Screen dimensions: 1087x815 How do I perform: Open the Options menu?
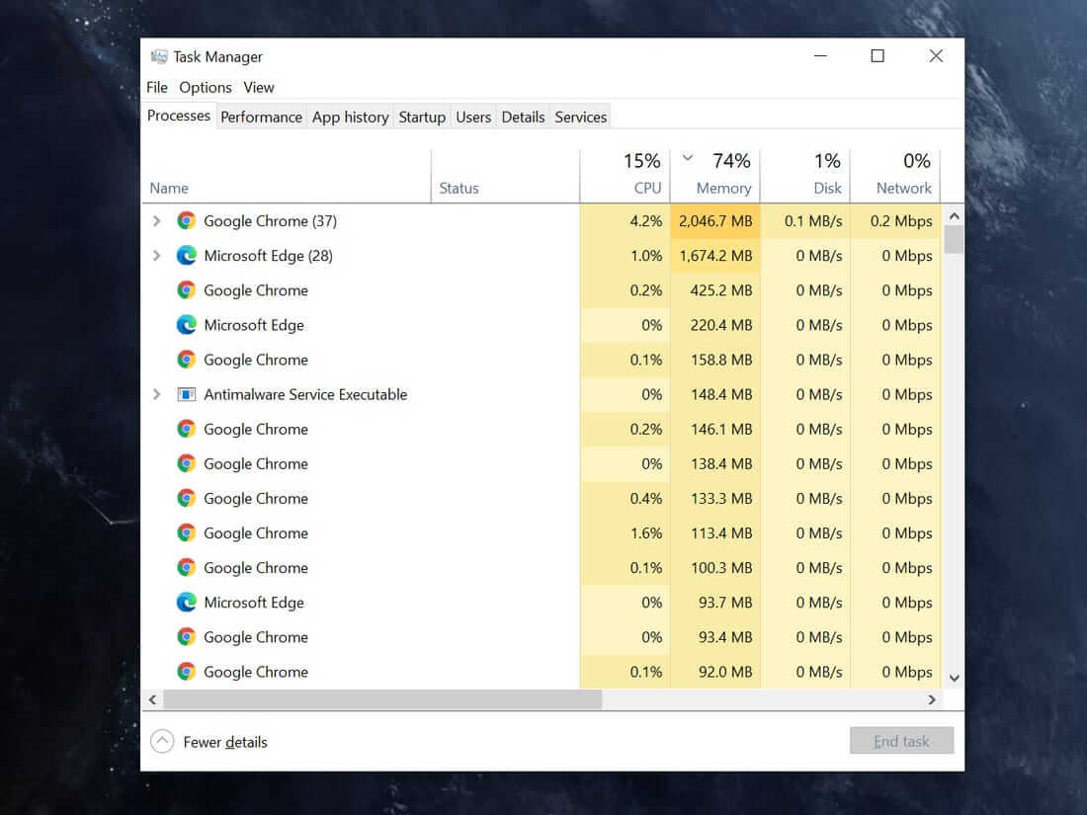[x=205, y=87]
